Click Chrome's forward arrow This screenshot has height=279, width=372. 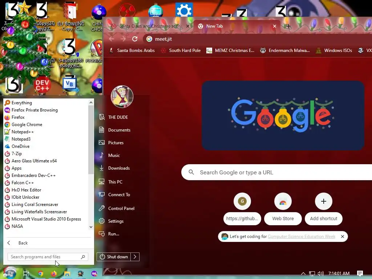click(123, 39)
